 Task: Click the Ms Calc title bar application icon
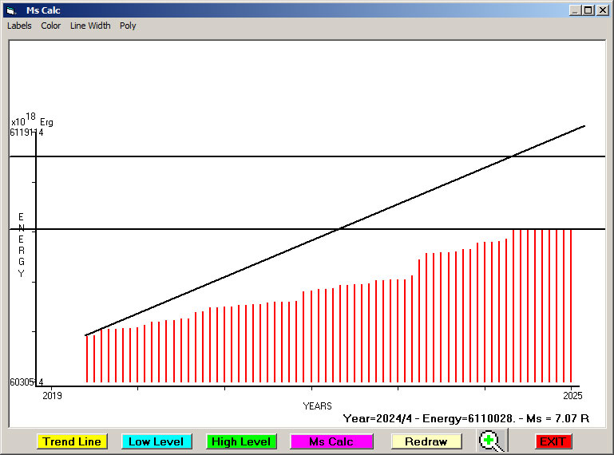coord(10,10)
